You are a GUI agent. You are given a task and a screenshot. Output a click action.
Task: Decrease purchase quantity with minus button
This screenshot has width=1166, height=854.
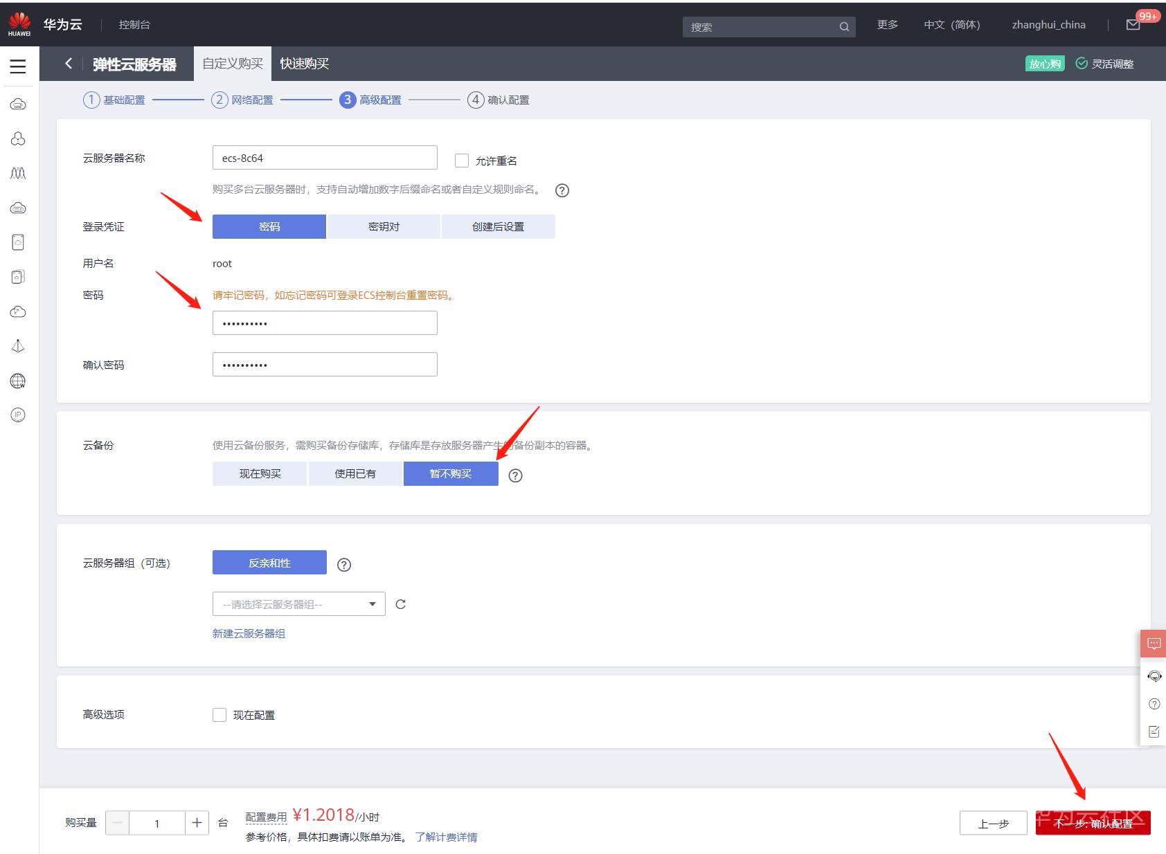(x=117, y=823)
